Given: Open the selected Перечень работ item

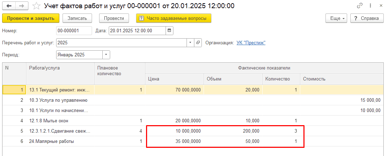Looking at the screenshot, I should (198, 43).
